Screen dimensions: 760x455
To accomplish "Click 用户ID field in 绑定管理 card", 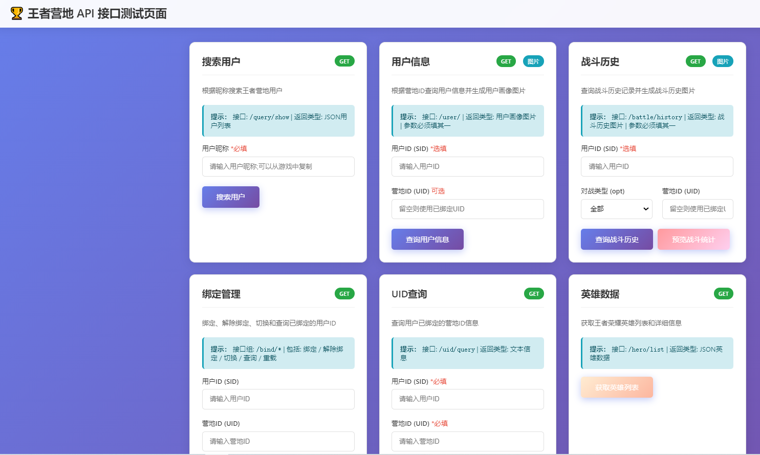I will pyautogui.click(x=278, y=399).
